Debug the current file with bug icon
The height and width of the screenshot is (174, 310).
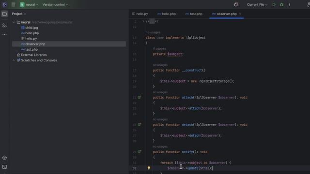pyautogui.click(x=281, y=4)
